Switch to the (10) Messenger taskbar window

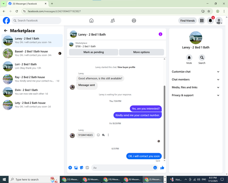pyautogui.click(x=112, y=179)
